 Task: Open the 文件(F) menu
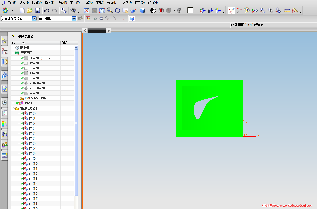pyautogui.click(x=12, y=3)
